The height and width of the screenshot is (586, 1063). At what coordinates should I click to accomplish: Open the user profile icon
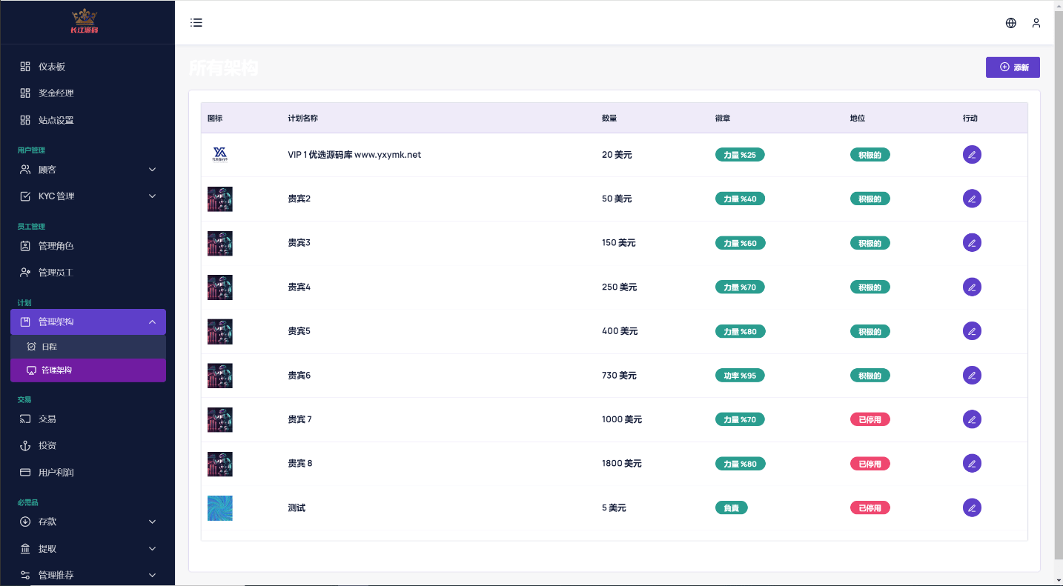coord(1036,23)
